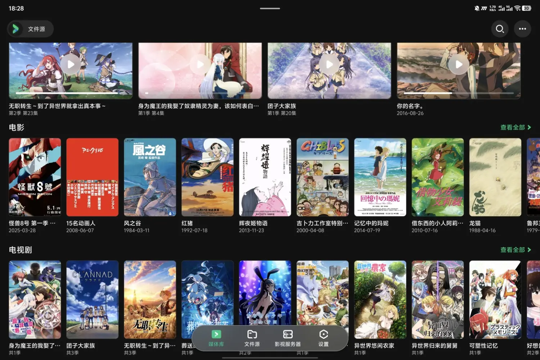Image resolution: width=540 pixels, height=360 pixels.
Task: Tap the Wi-Fi icon in the status bar
Action: (x=518, y=8)
